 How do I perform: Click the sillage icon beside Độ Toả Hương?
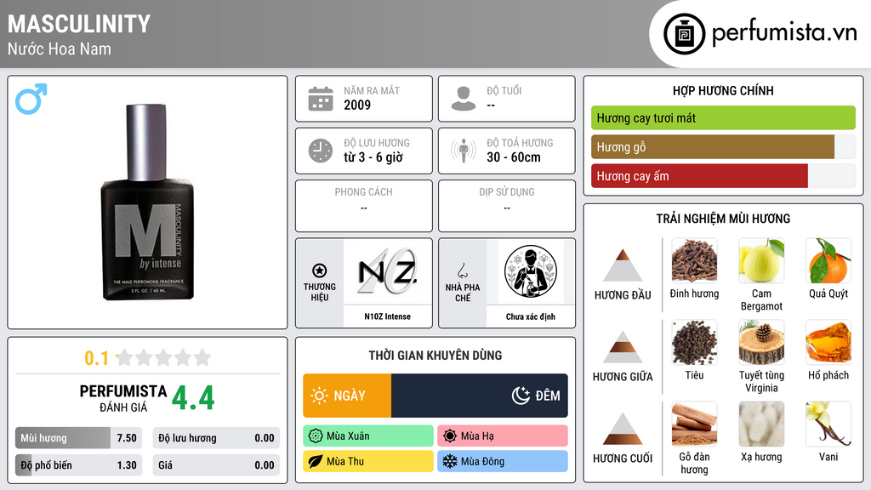click(464, 151)
